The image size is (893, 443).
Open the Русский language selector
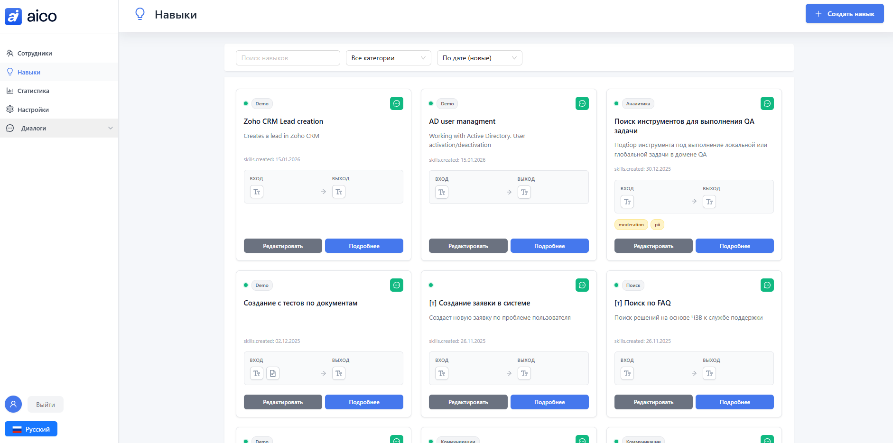[x=31, y=429]
